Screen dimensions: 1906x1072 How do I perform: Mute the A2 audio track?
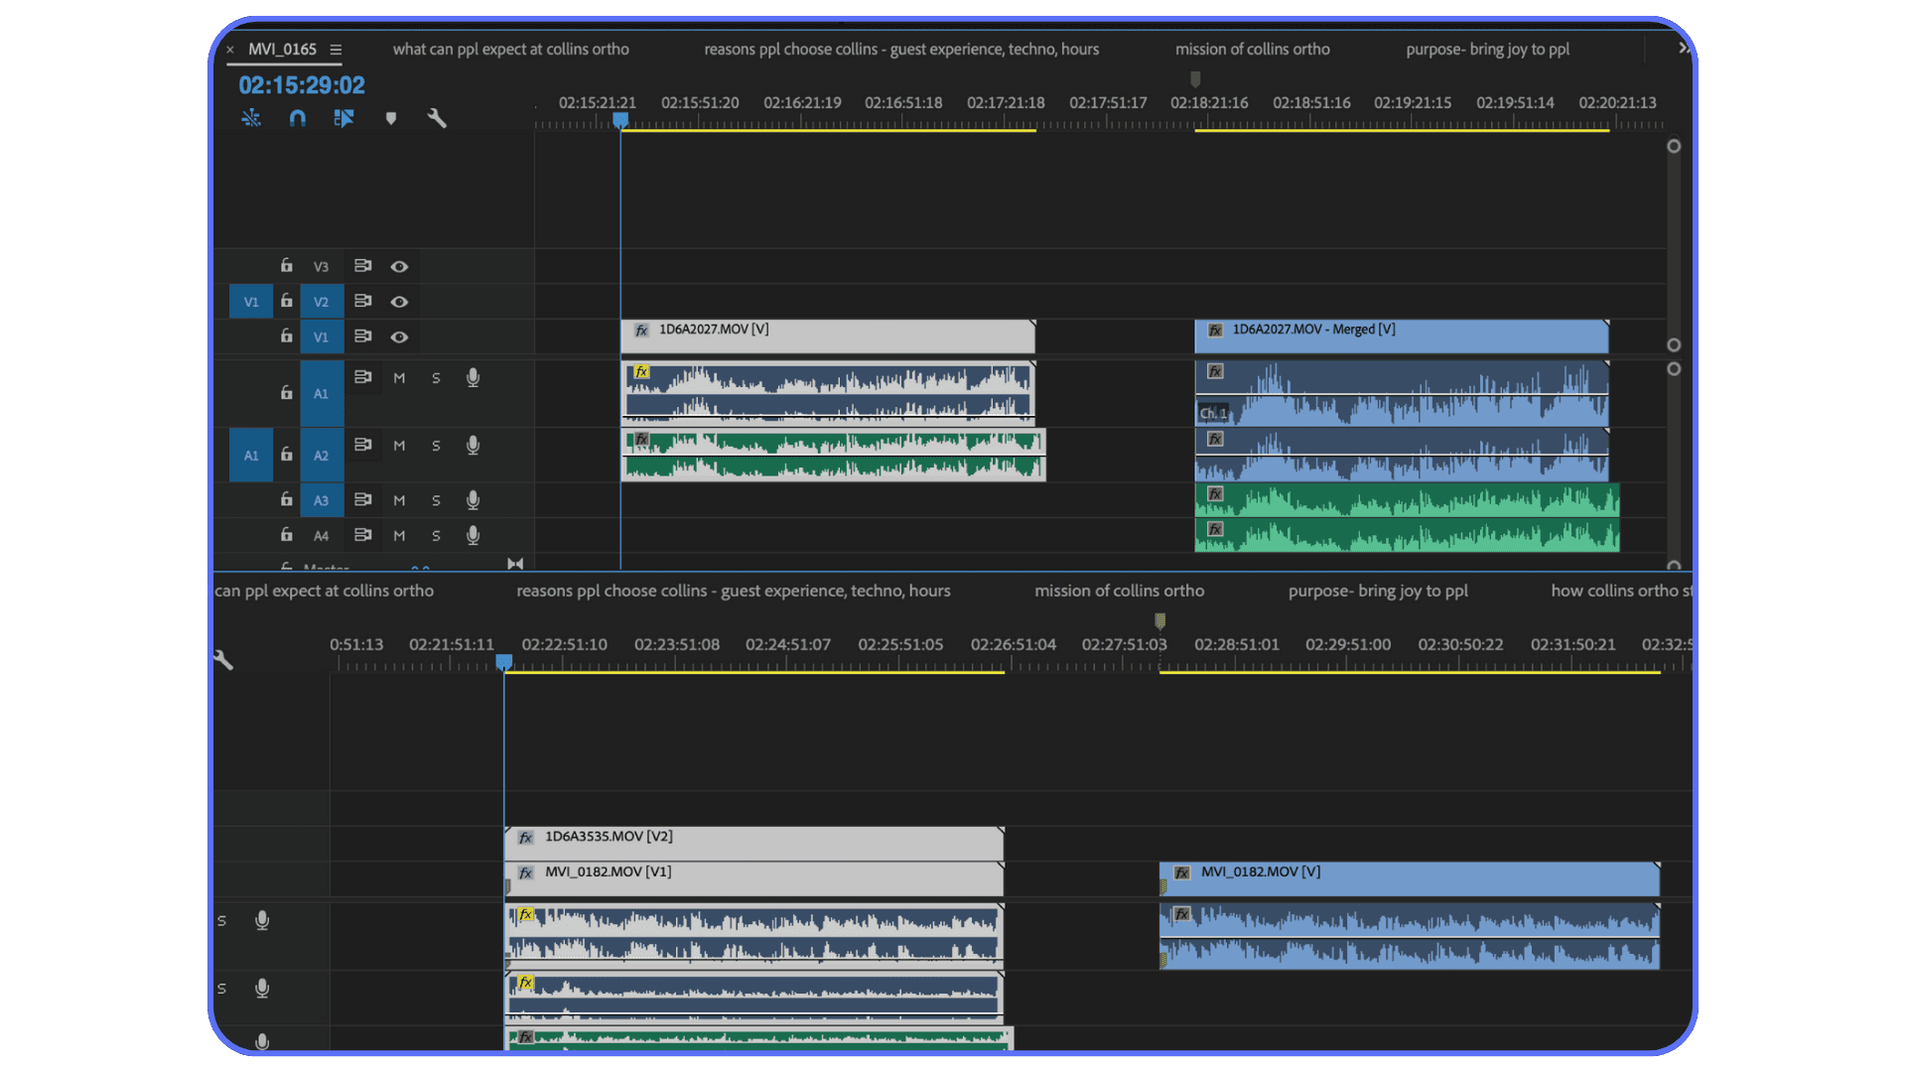pos(400,445)
